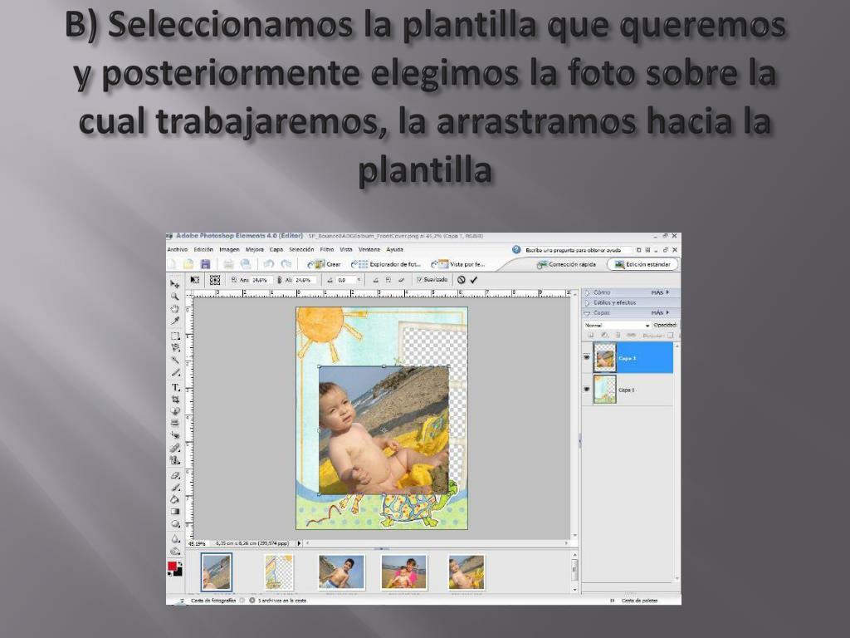850x638 pixels.
Task: Select the Paint Bucket tool
Action: click(x=174, y=499)
